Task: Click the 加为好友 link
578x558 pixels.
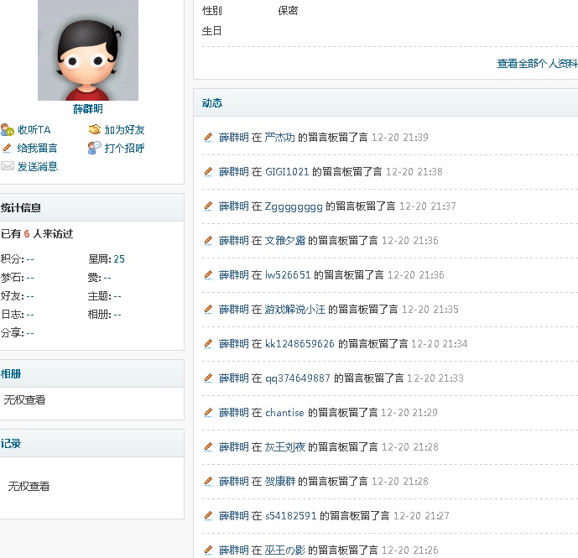Action: [124, 130]
